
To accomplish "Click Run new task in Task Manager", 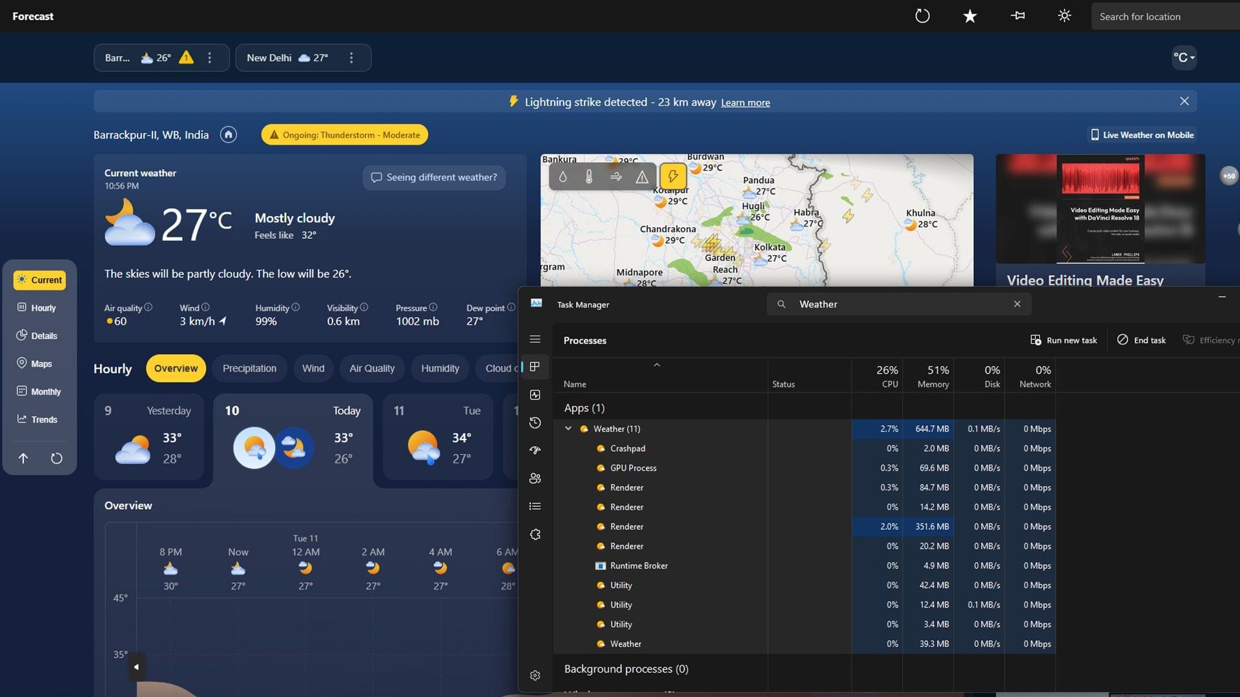I will [x=1064, y=340].
